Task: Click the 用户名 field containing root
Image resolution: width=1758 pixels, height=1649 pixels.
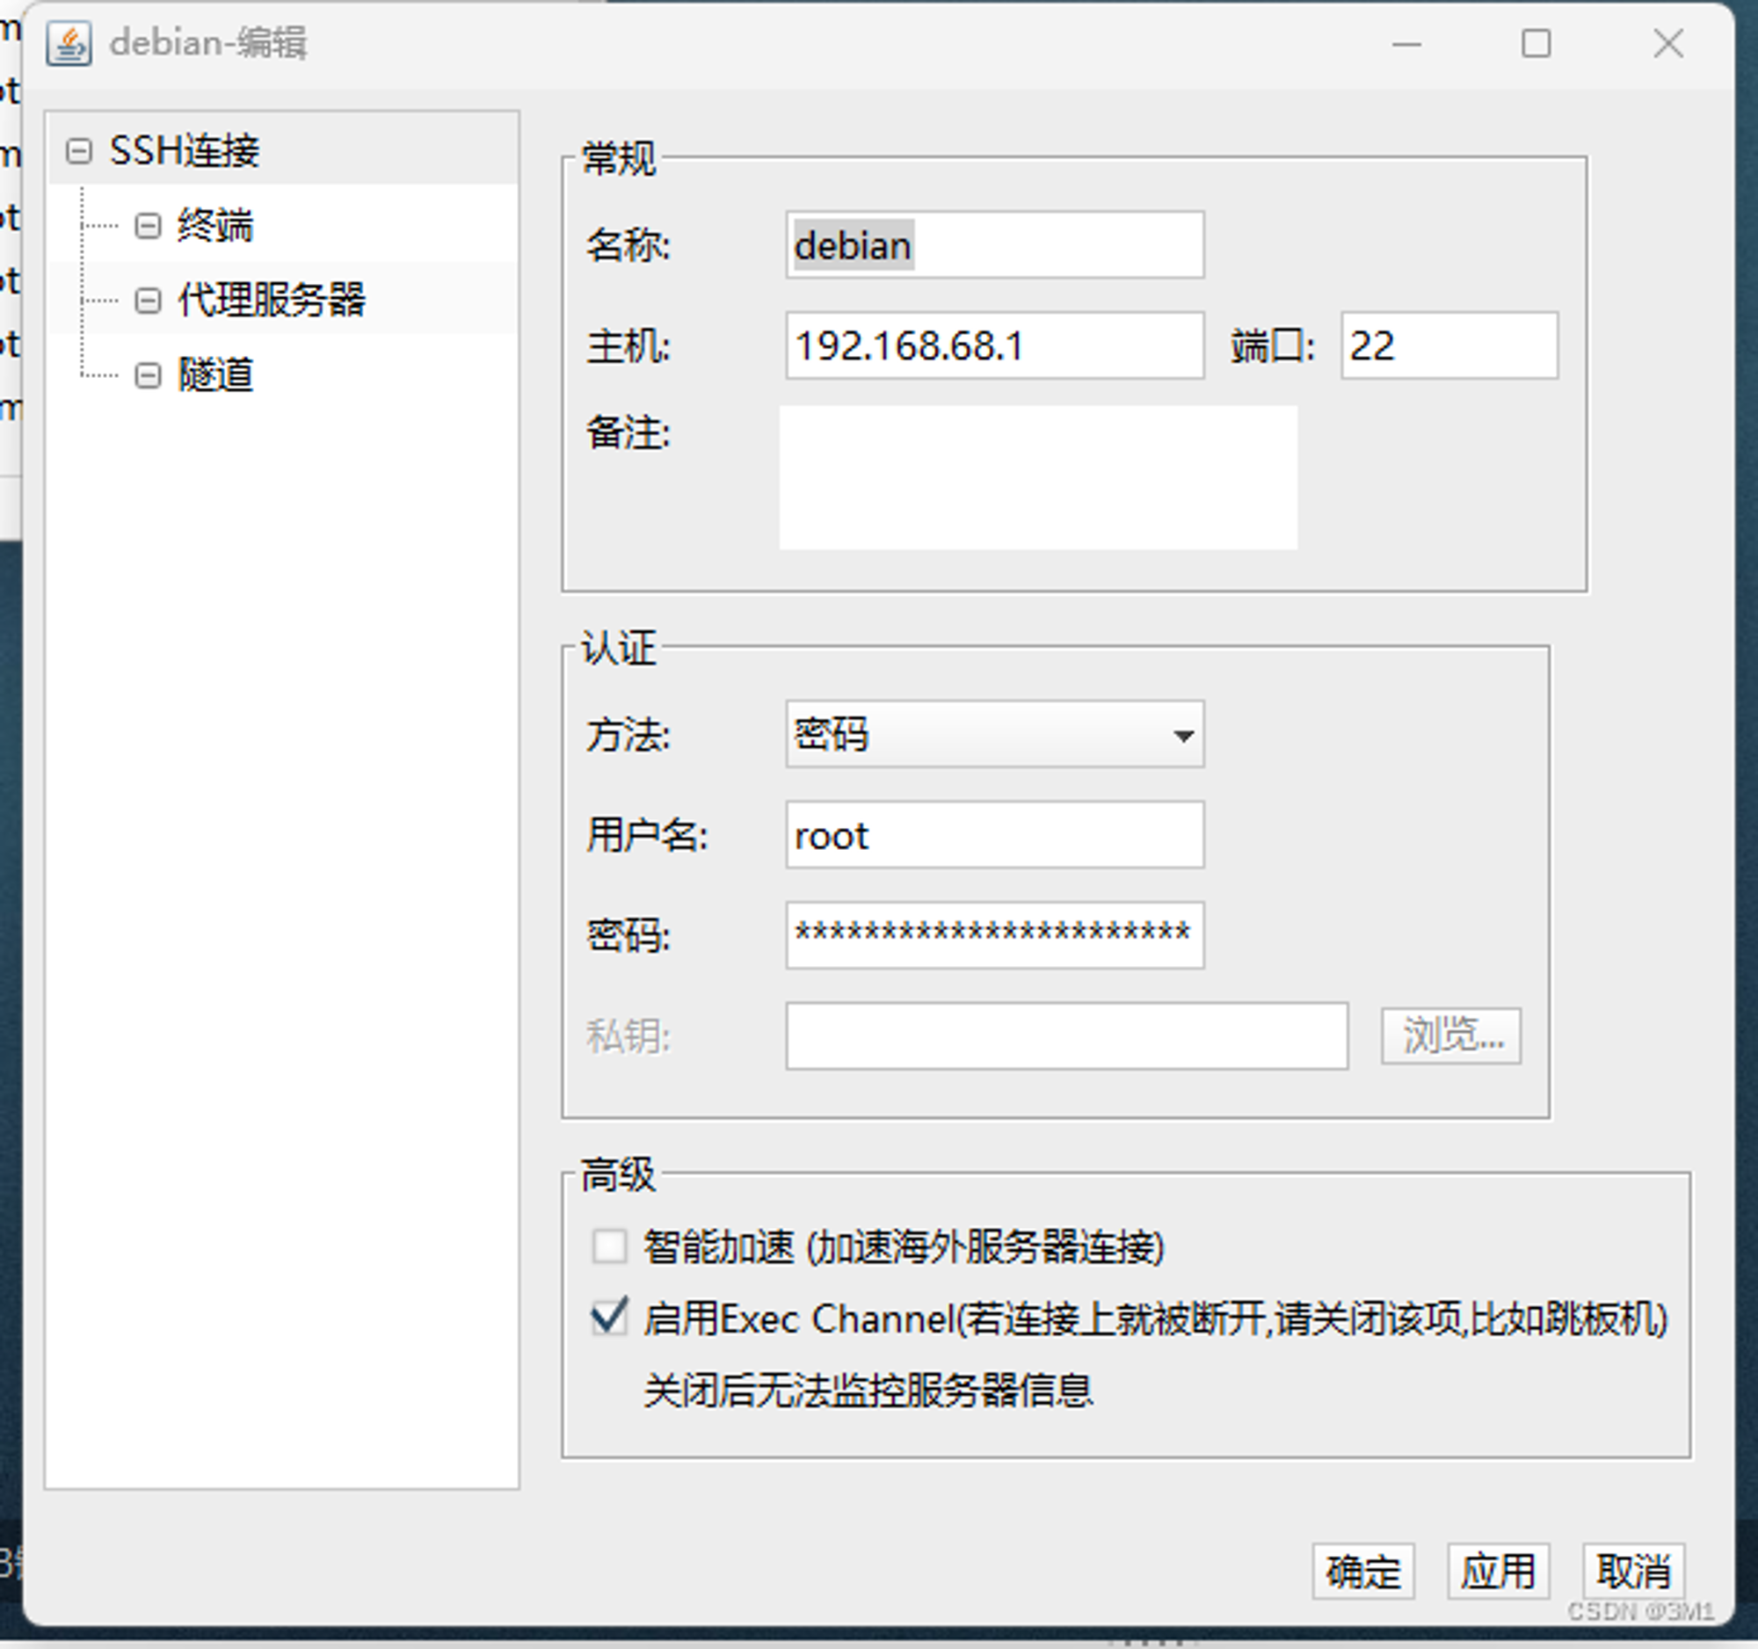Action: click(995, 835)
